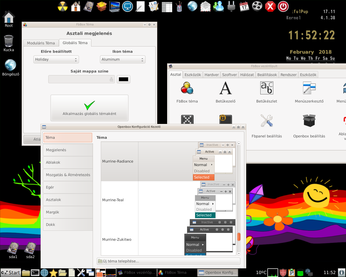Image resolution: width=346 pixels, height=277 pixels.
Task: Select the Murrine-Zukitwo theme row
Action: tap(168, 237)
